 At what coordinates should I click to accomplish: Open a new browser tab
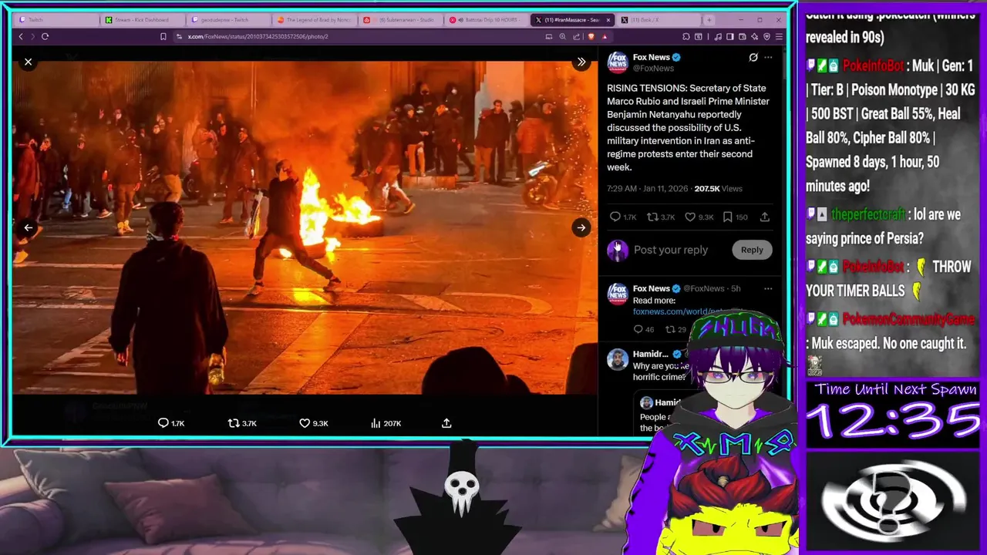[x=709, y=19]
